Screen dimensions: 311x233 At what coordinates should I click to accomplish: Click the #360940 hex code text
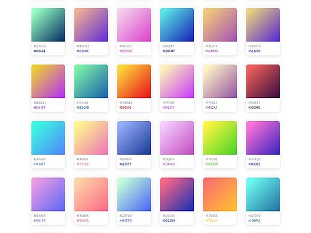(x=254, y=108)
